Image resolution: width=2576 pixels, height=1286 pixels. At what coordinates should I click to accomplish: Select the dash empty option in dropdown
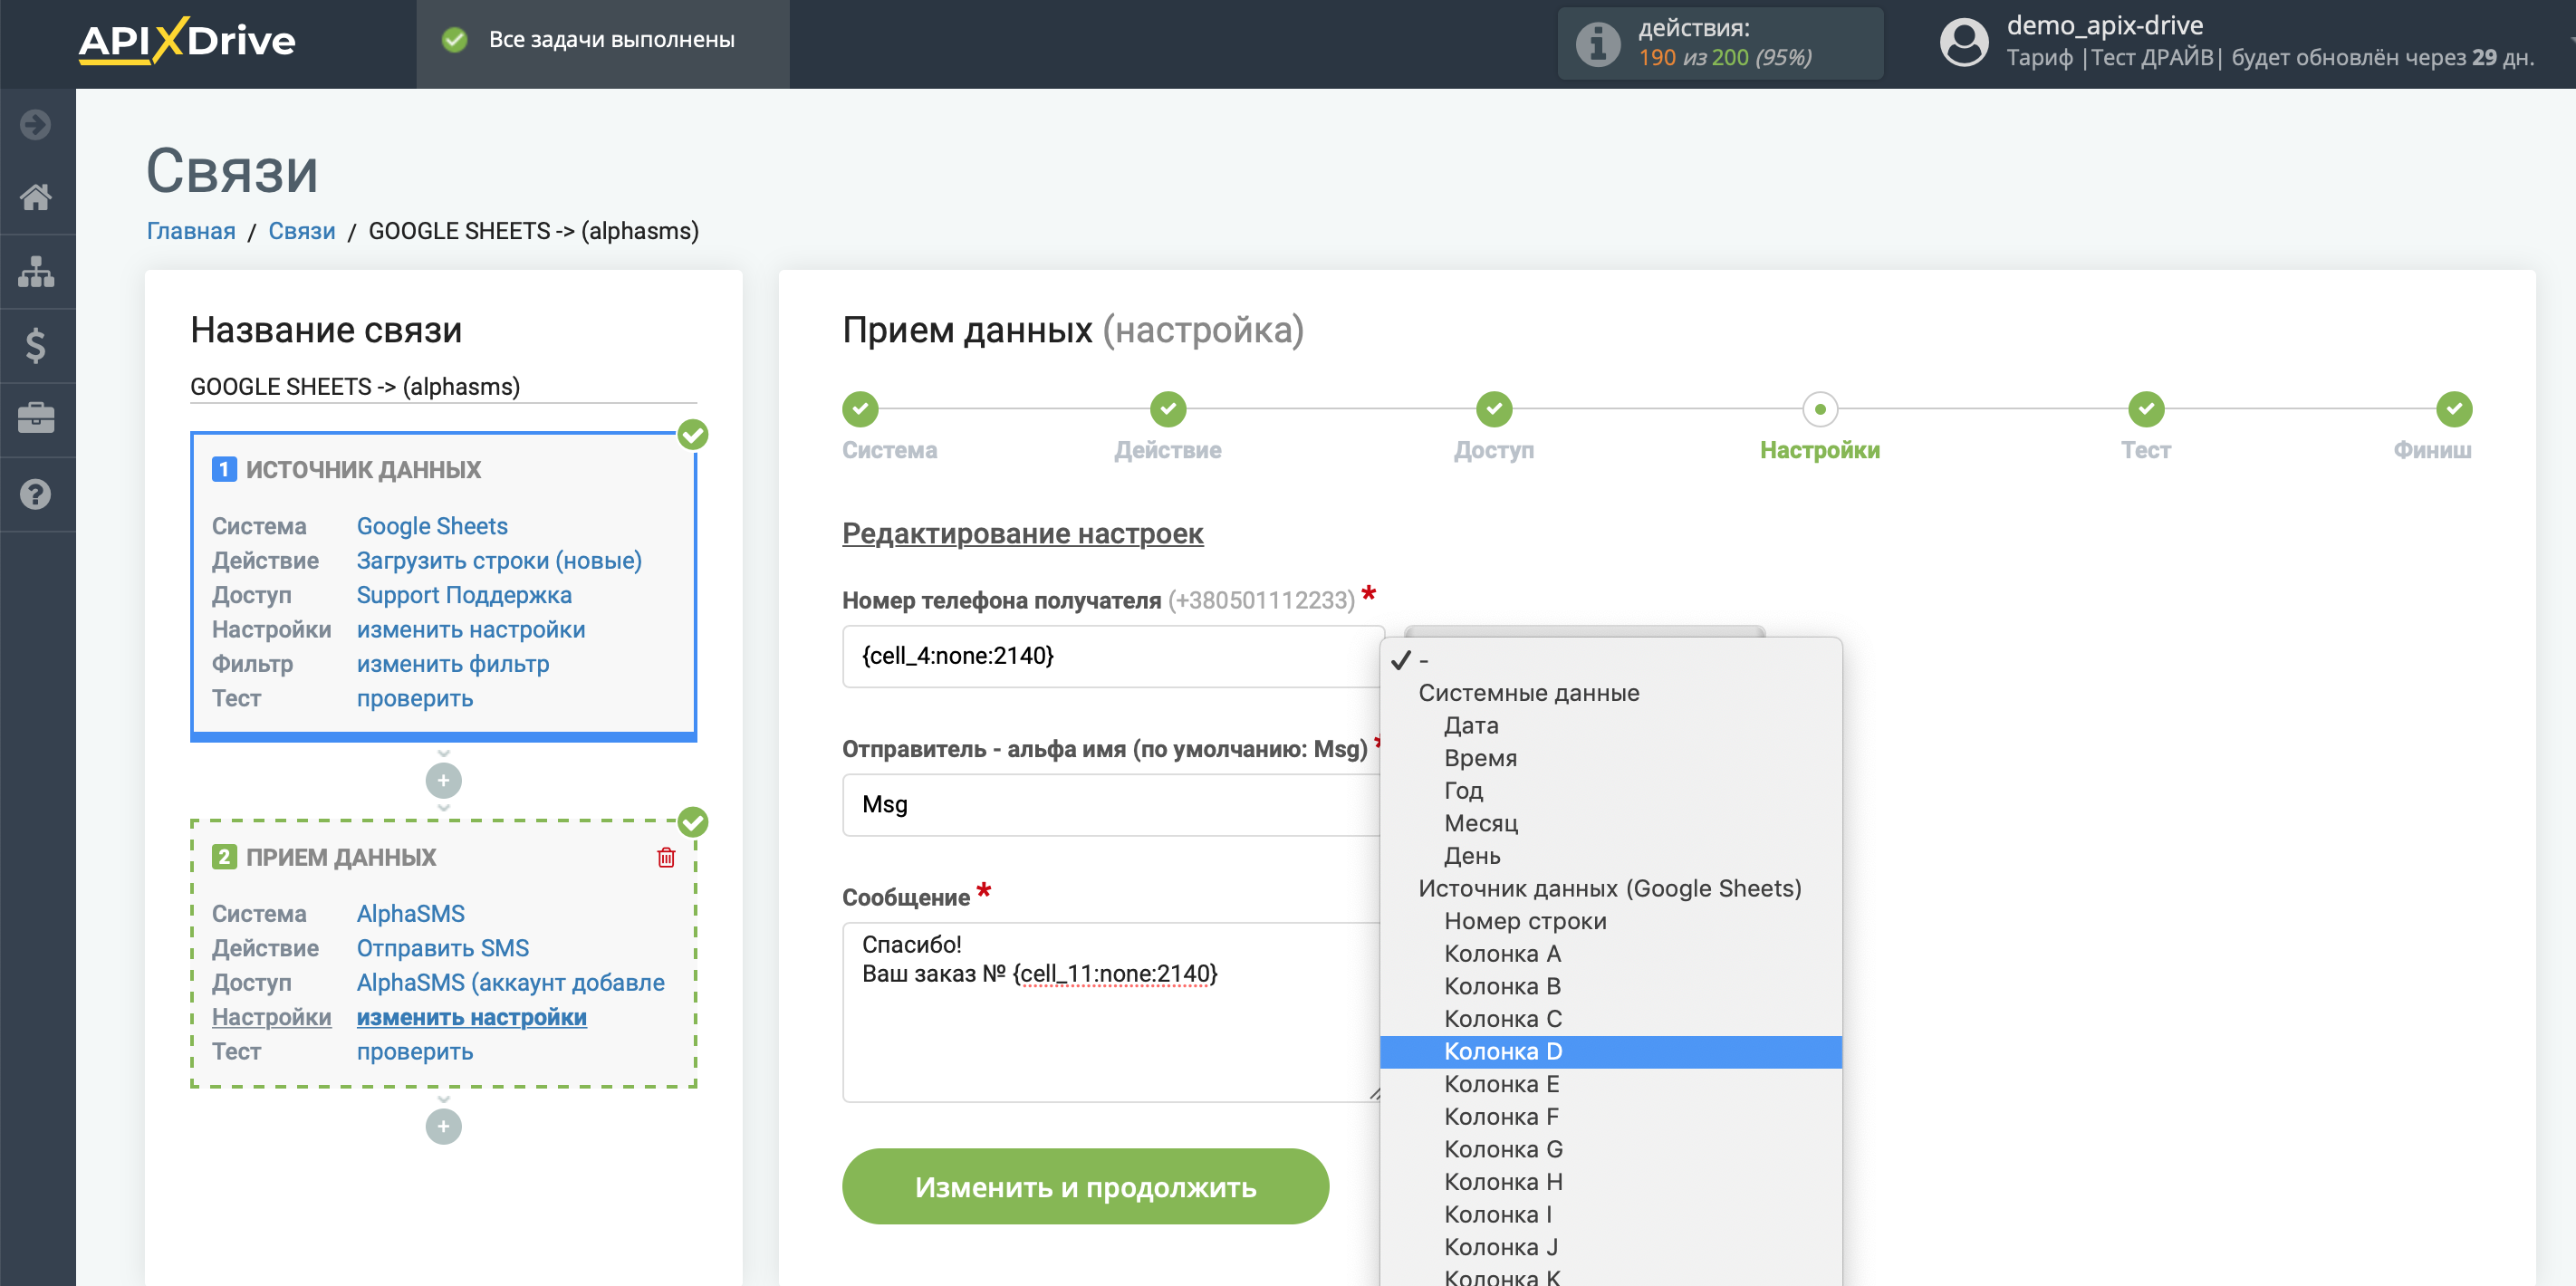(x=1611, y=660)
